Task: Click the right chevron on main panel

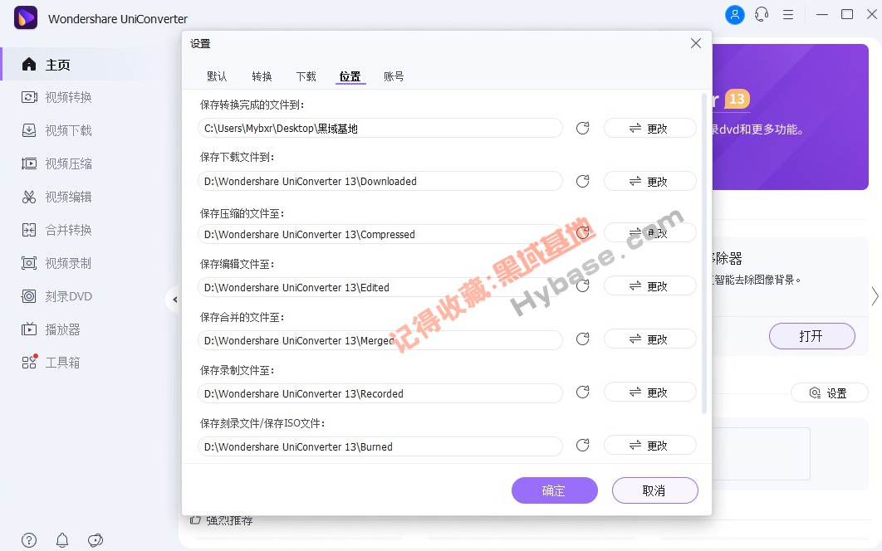Action: (875, 296)
